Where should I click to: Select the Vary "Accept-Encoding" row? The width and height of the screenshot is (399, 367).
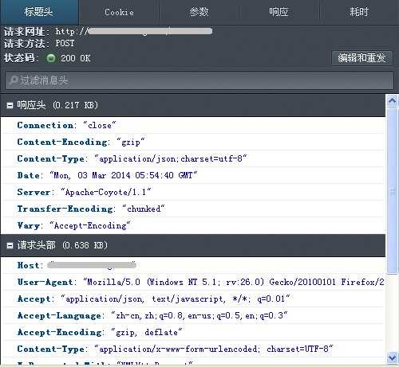click(x=193, y=225)
